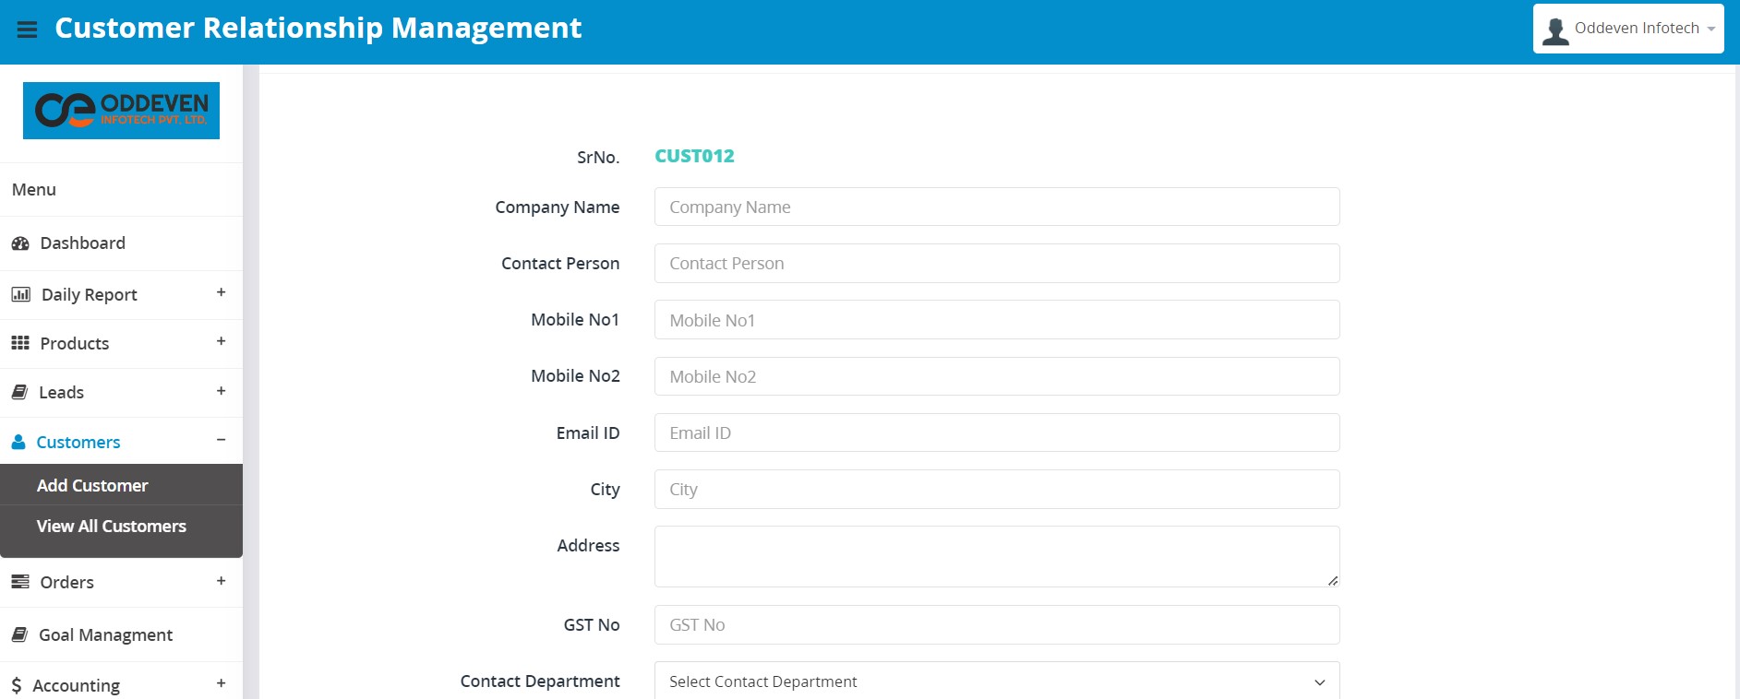Collapse the Customers submenu minus toggle
1740x699 pixels.
(x=221, y=440)
